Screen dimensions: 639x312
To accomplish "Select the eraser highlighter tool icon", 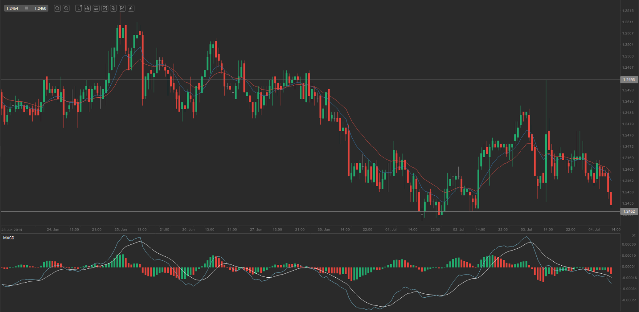I will click(x=131, y=8).
